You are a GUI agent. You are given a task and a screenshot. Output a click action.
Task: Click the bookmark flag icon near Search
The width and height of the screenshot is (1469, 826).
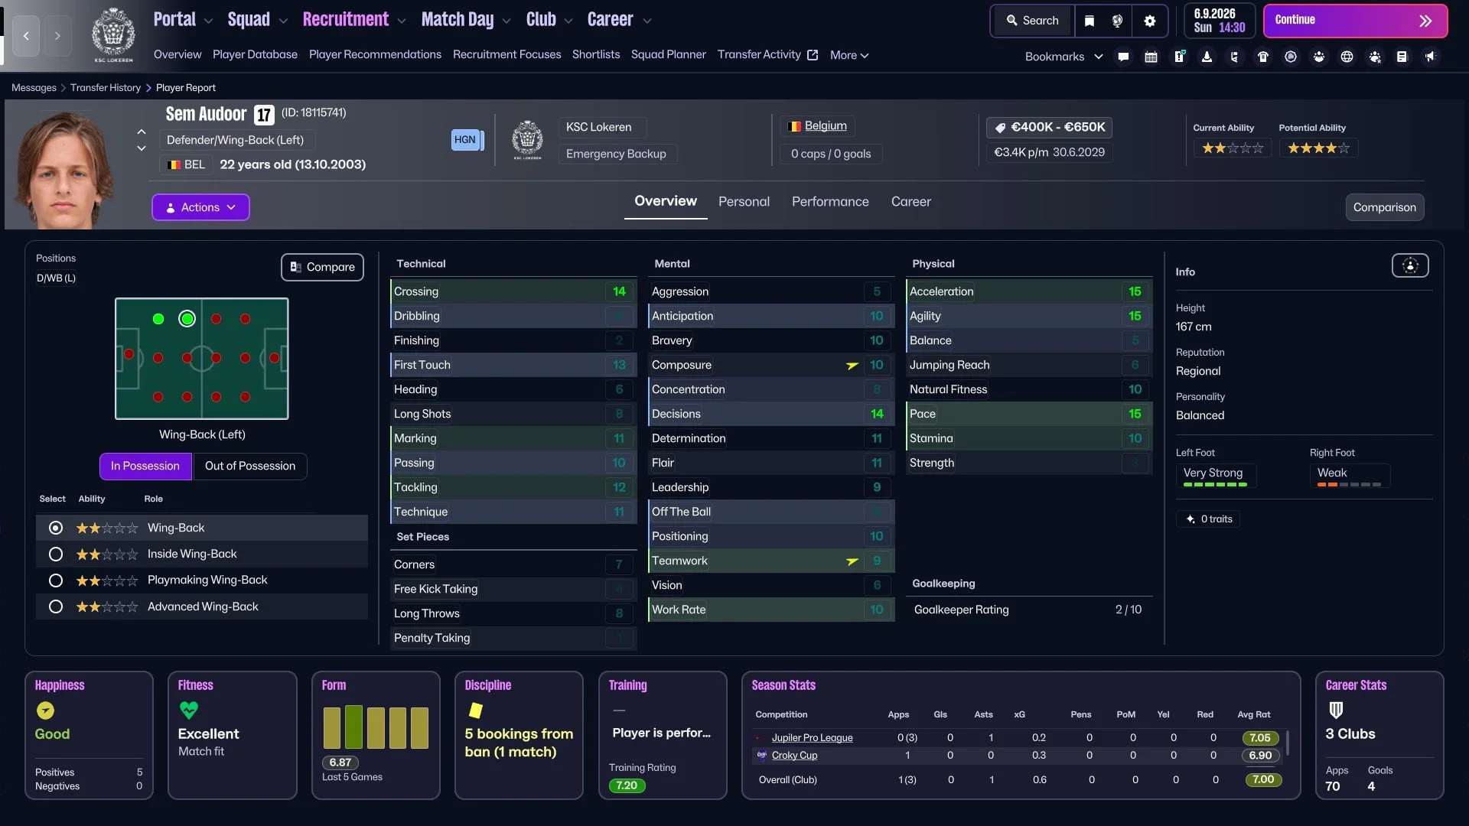pyautogui.click(x=1090, y=21)
